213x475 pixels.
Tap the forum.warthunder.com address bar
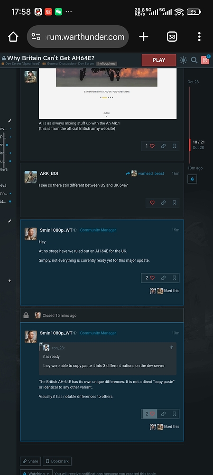click(78, 37)
